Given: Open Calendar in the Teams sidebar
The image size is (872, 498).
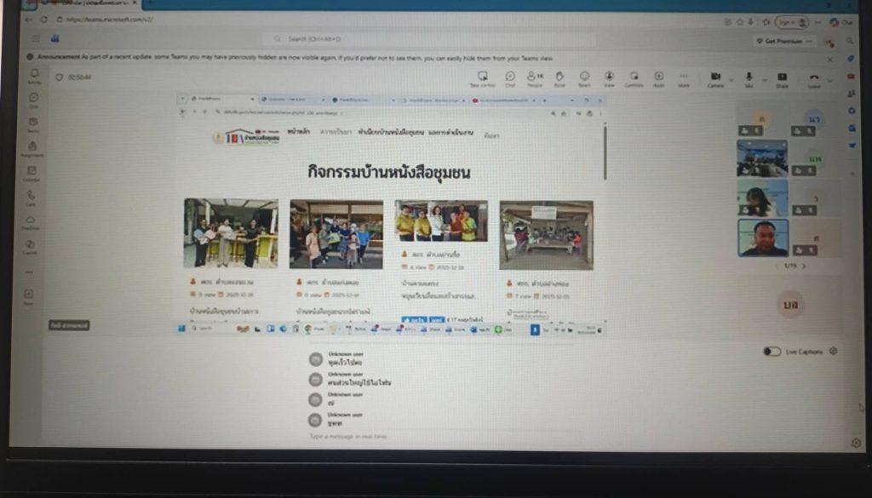Looking at the screenshot, I should click(x=32, y=173).
